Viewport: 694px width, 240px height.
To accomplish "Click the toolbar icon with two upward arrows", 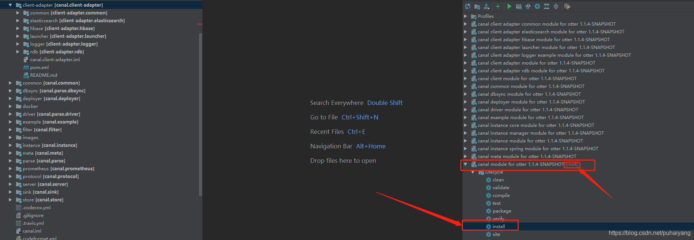I will [546, 6].
